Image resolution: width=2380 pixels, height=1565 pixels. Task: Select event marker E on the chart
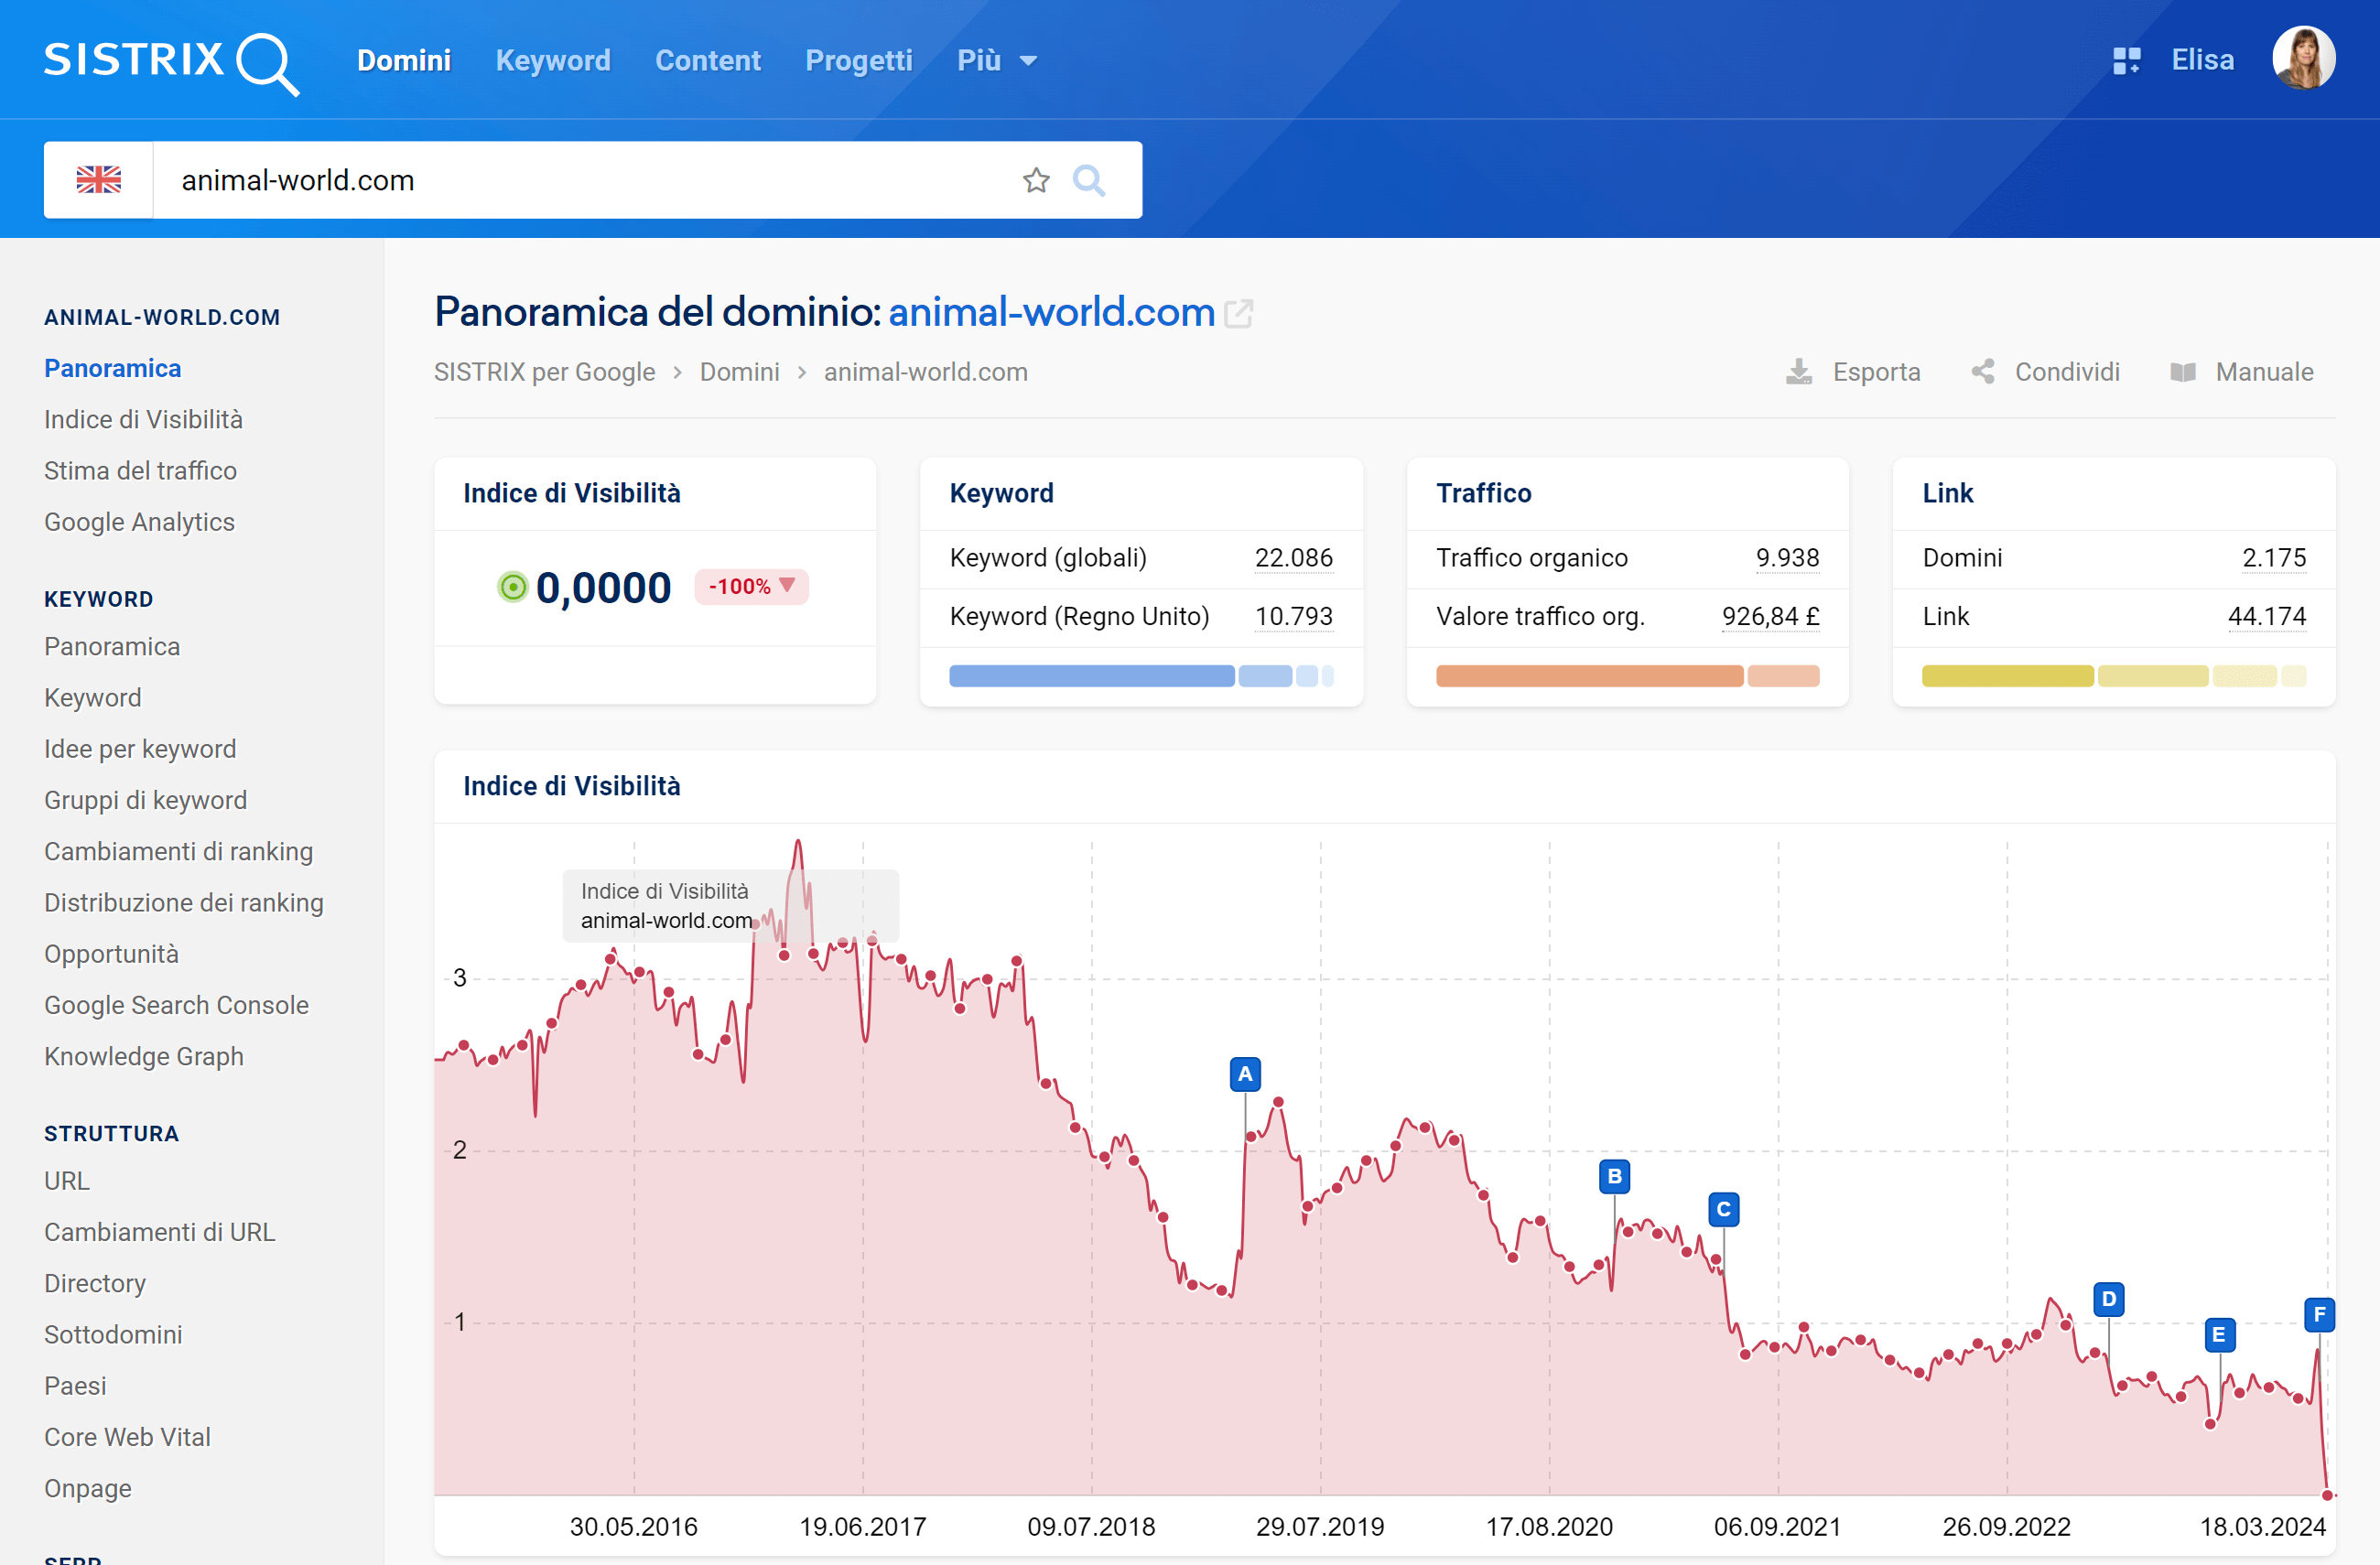pyautogui.click(x=2219, y=1335)
